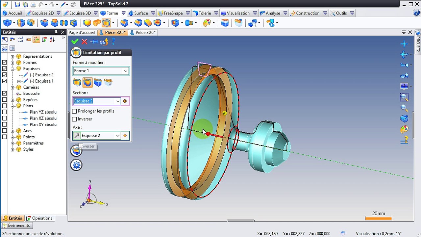Open the Événements panel tab
Viewport: 421px width, 237px height.
pos(16,225)
